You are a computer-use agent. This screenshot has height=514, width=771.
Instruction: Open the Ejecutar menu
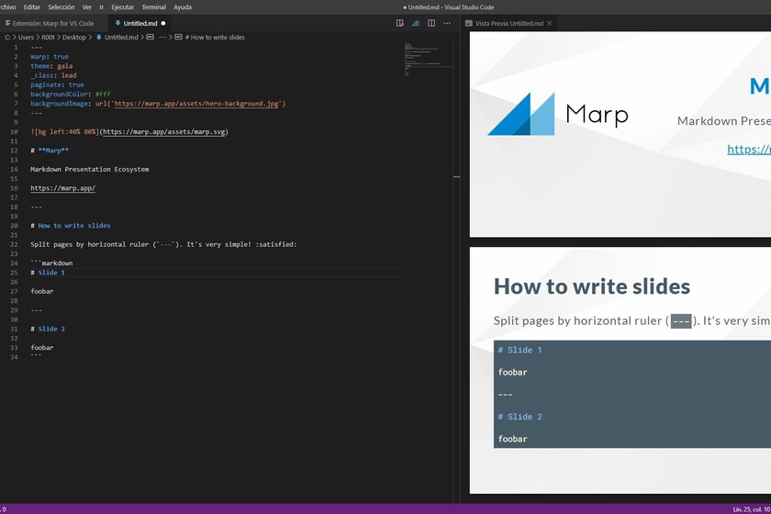point(123,7)
